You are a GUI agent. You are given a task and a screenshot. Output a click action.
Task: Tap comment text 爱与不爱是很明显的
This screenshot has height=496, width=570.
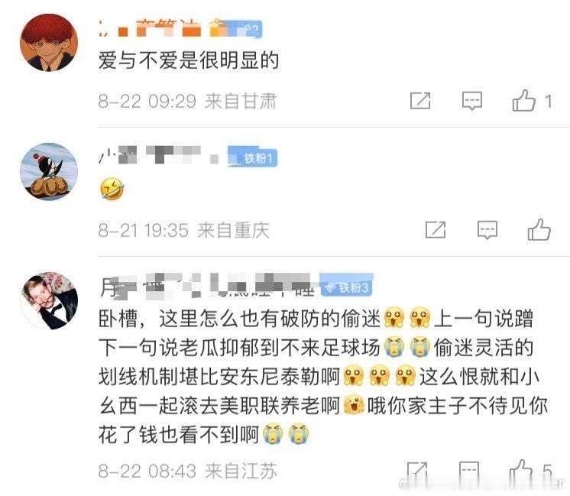(189, 60)
